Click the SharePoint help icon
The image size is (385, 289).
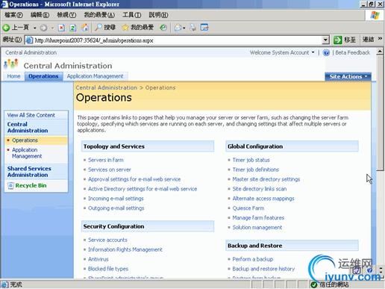click(326, 53)
